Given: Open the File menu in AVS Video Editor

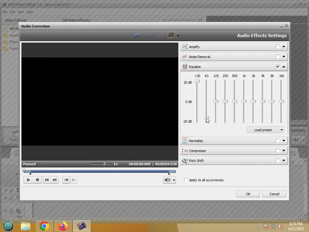Looking at the screenshot, I should pos(5,12).
